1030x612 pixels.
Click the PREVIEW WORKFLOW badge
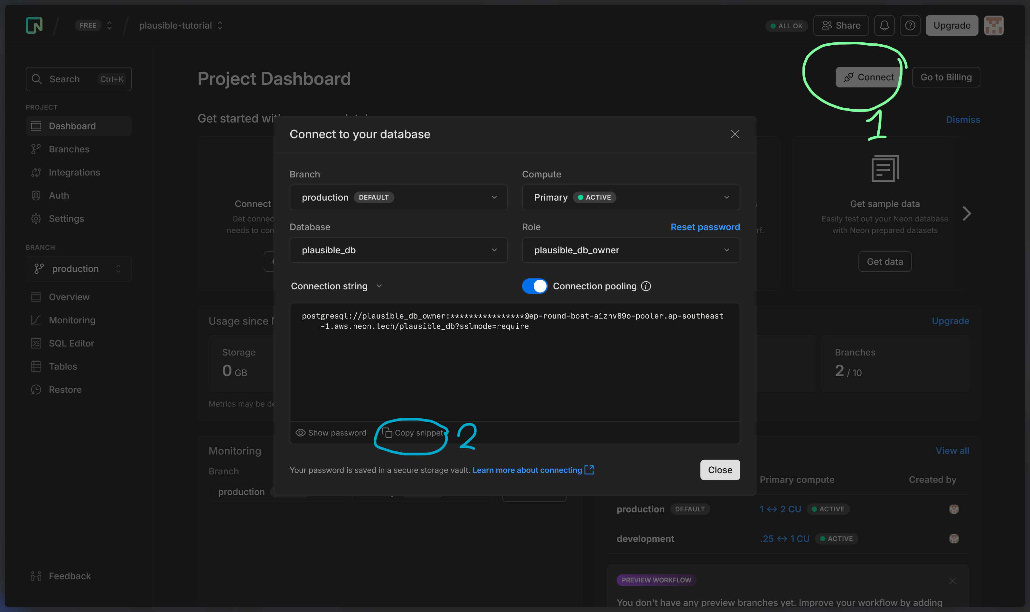pyautogui.click(x=656, y=580)
